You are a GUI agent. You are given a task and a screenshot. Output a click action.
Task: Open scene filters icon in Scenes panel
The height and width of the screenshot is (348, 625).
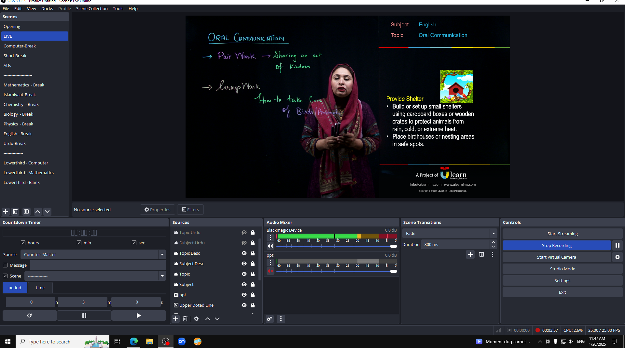point(26,212)
